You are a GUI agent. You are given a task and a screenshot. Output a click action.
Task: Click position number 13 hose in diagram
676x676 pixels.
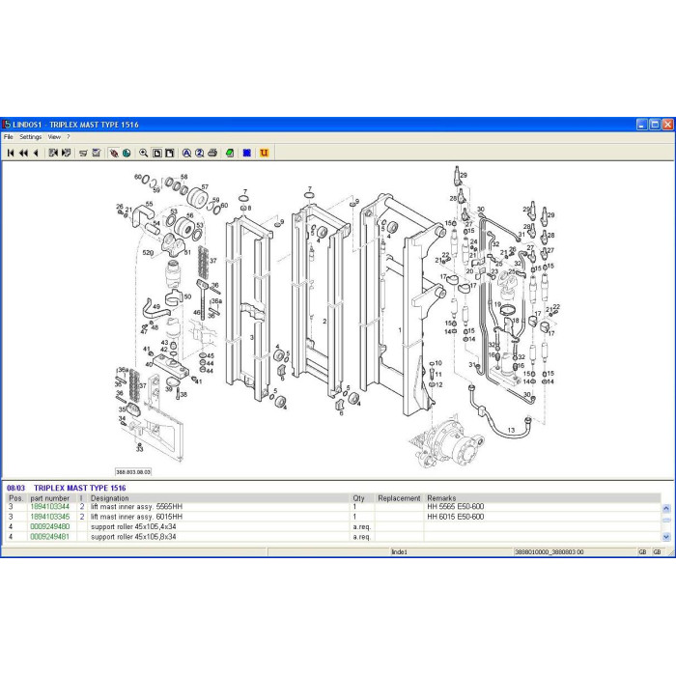[511, 430]
